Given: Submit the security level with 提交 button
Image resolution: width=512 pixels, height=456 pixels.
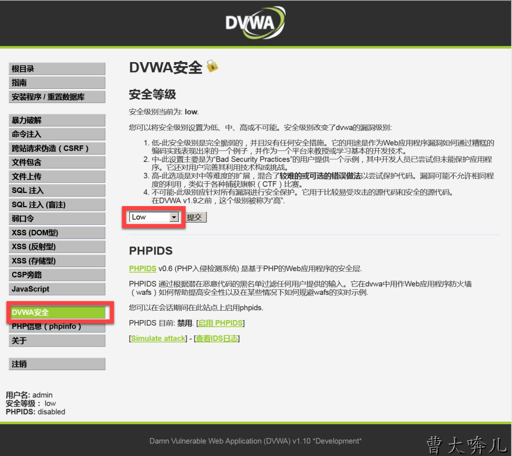Looking at the screenshot, I should coord(194,217).
